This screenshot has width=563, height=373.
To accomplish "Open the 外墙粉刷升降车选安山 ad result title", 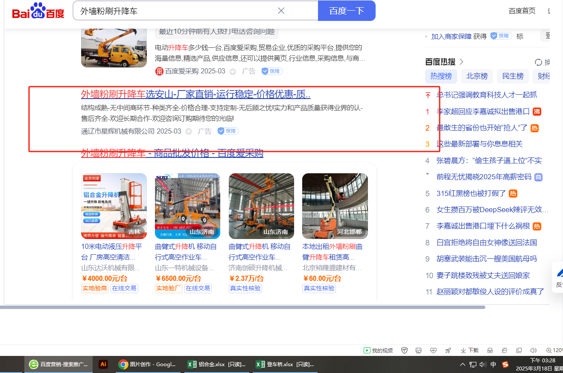I will pos(196,94).
